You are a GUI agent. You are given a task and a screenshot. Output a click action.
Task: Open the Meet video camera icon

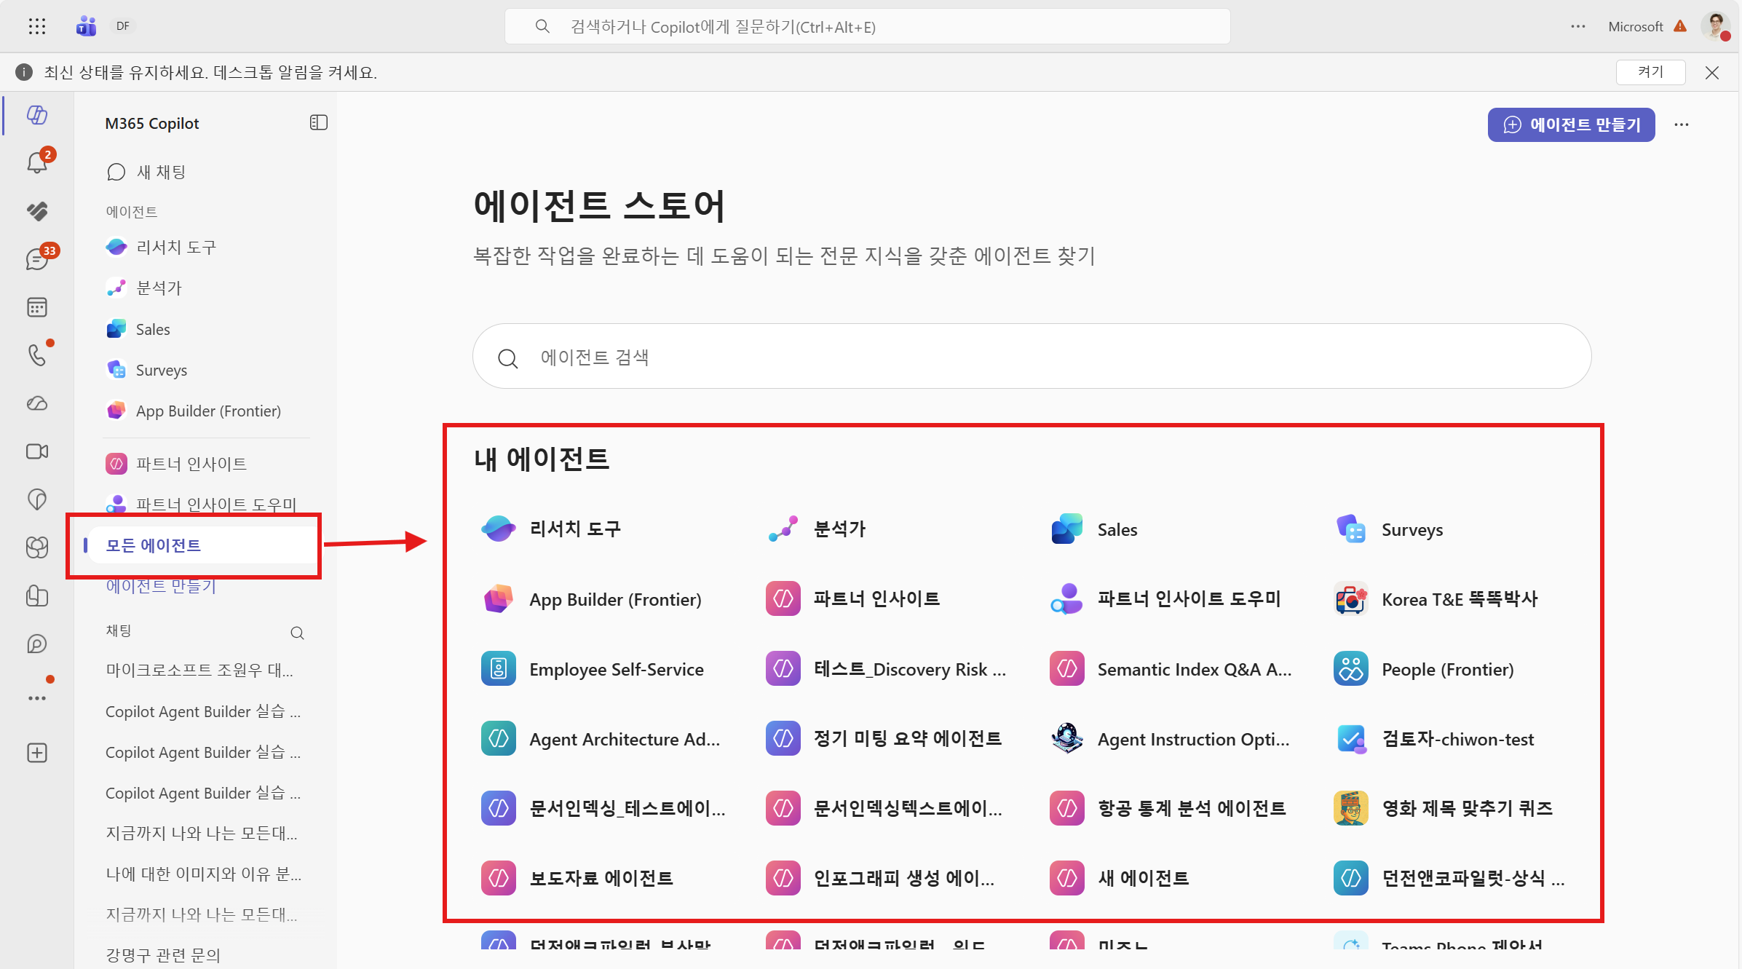(x=37, y=451)
